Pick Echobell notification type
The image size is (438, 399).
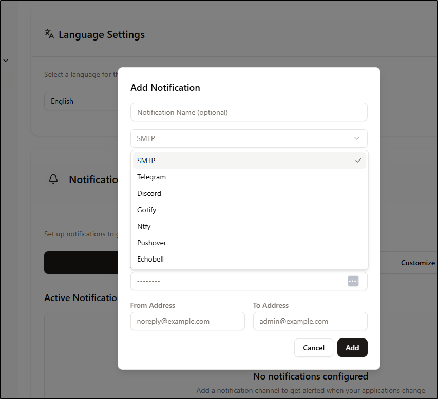[x=249, y=259]
